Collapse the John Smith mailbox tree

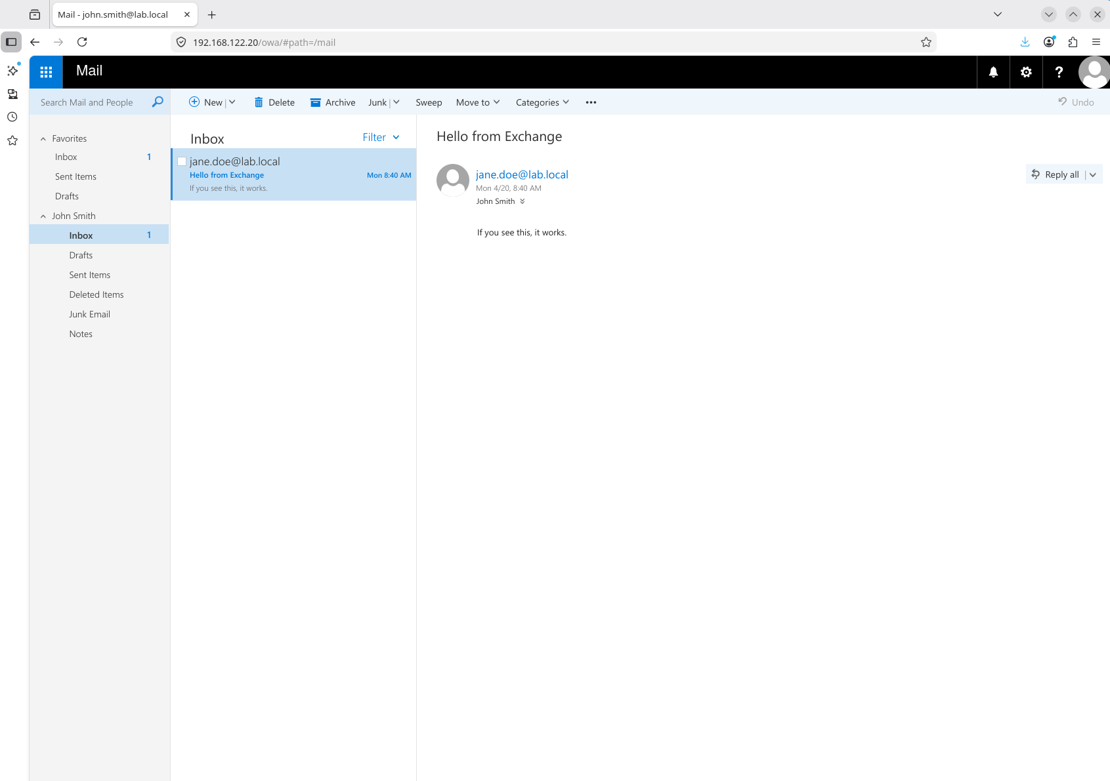tap(43, 216)
